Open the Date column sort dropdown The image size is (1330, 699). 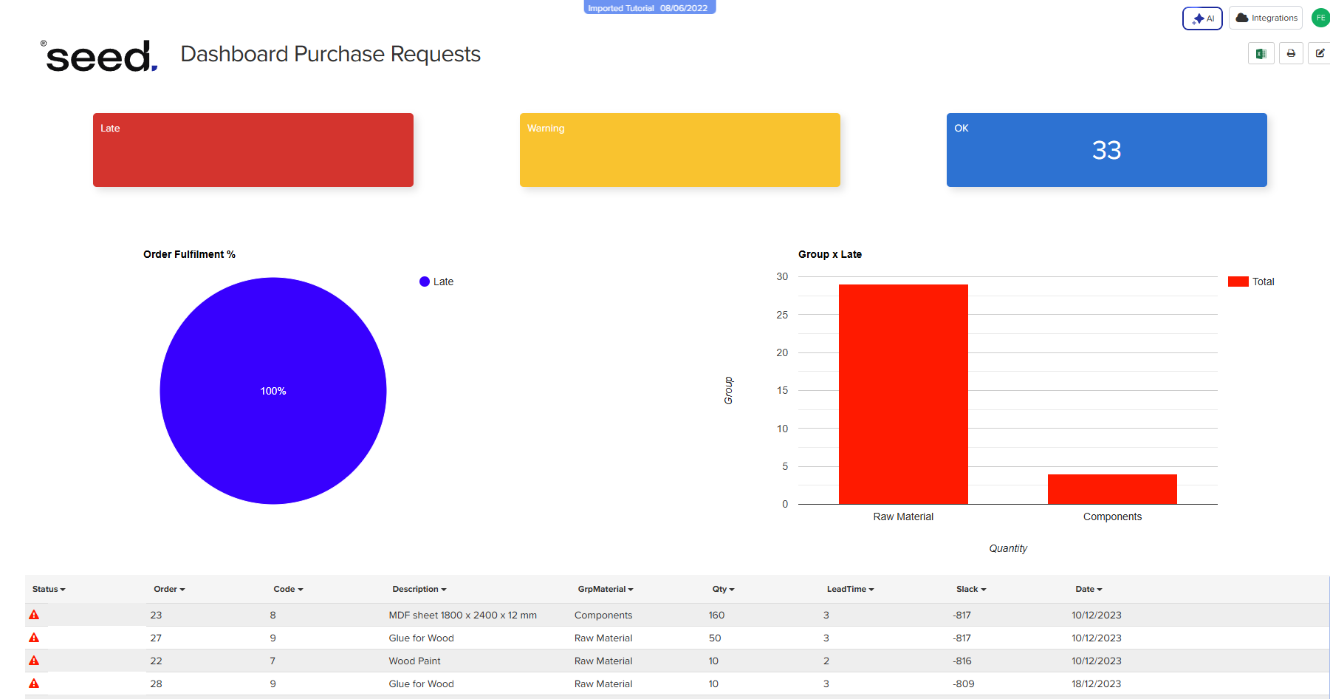pyautogui.click(x=1089, y=589)
